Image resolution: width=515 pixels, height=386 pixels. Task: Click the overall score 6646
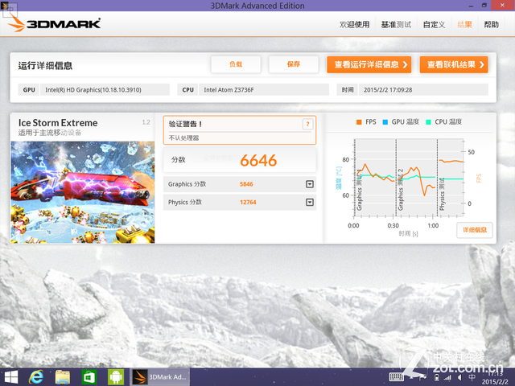pyautogui.click(x=258, y=161)
